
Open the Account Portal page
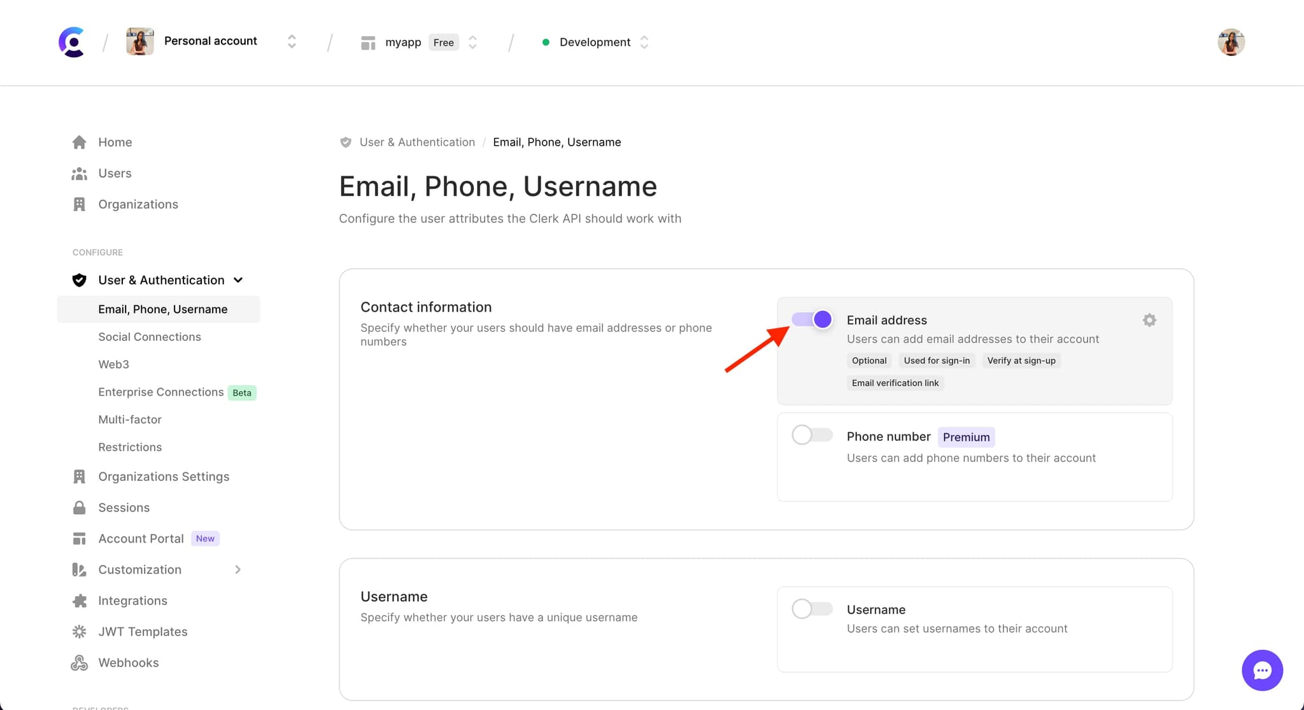point(141,538)
